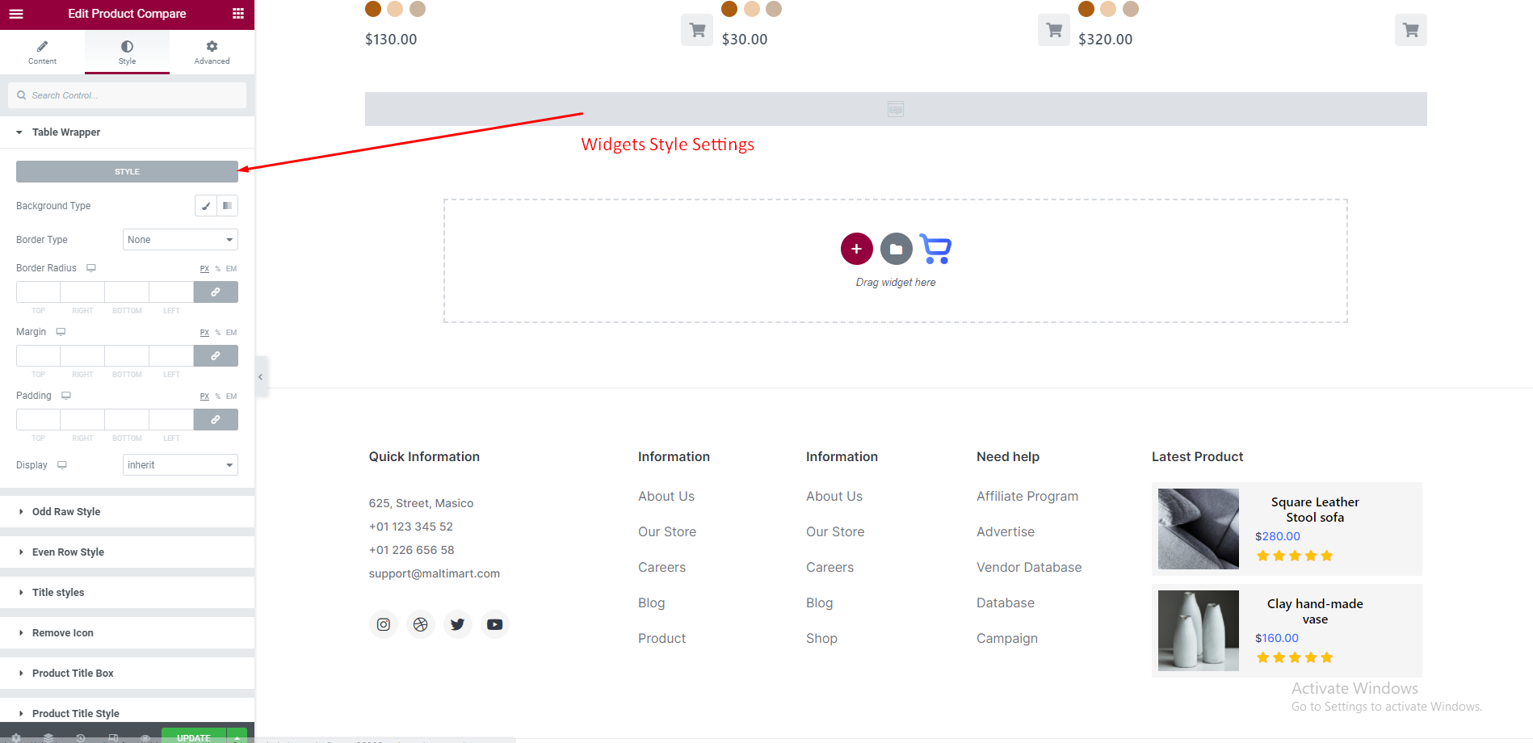Open the Instagram social icon in footer
Viewport: 1533px width, 743px height.
pyautogui.click(x=384, y=624)
